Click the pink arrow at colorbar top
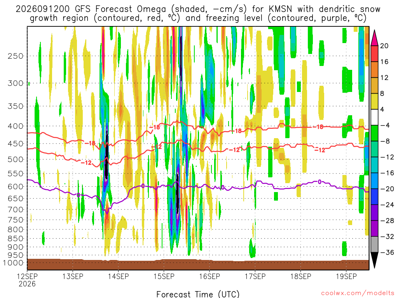 [374, 38]
